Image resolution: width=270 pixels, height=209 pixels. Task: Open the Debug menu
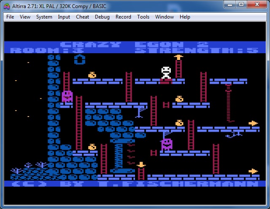tap(102, 17)
